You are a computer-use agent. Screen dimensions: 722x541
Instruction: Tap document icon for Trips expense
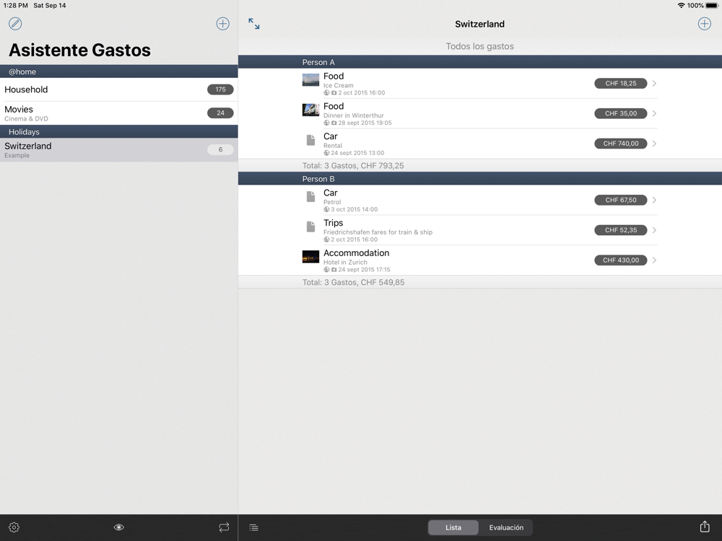coord(310,226)
